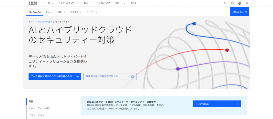Select セキュリティー体制 in the side navigation
Viewport: 273px width, 119px height.
pos(39,108)
